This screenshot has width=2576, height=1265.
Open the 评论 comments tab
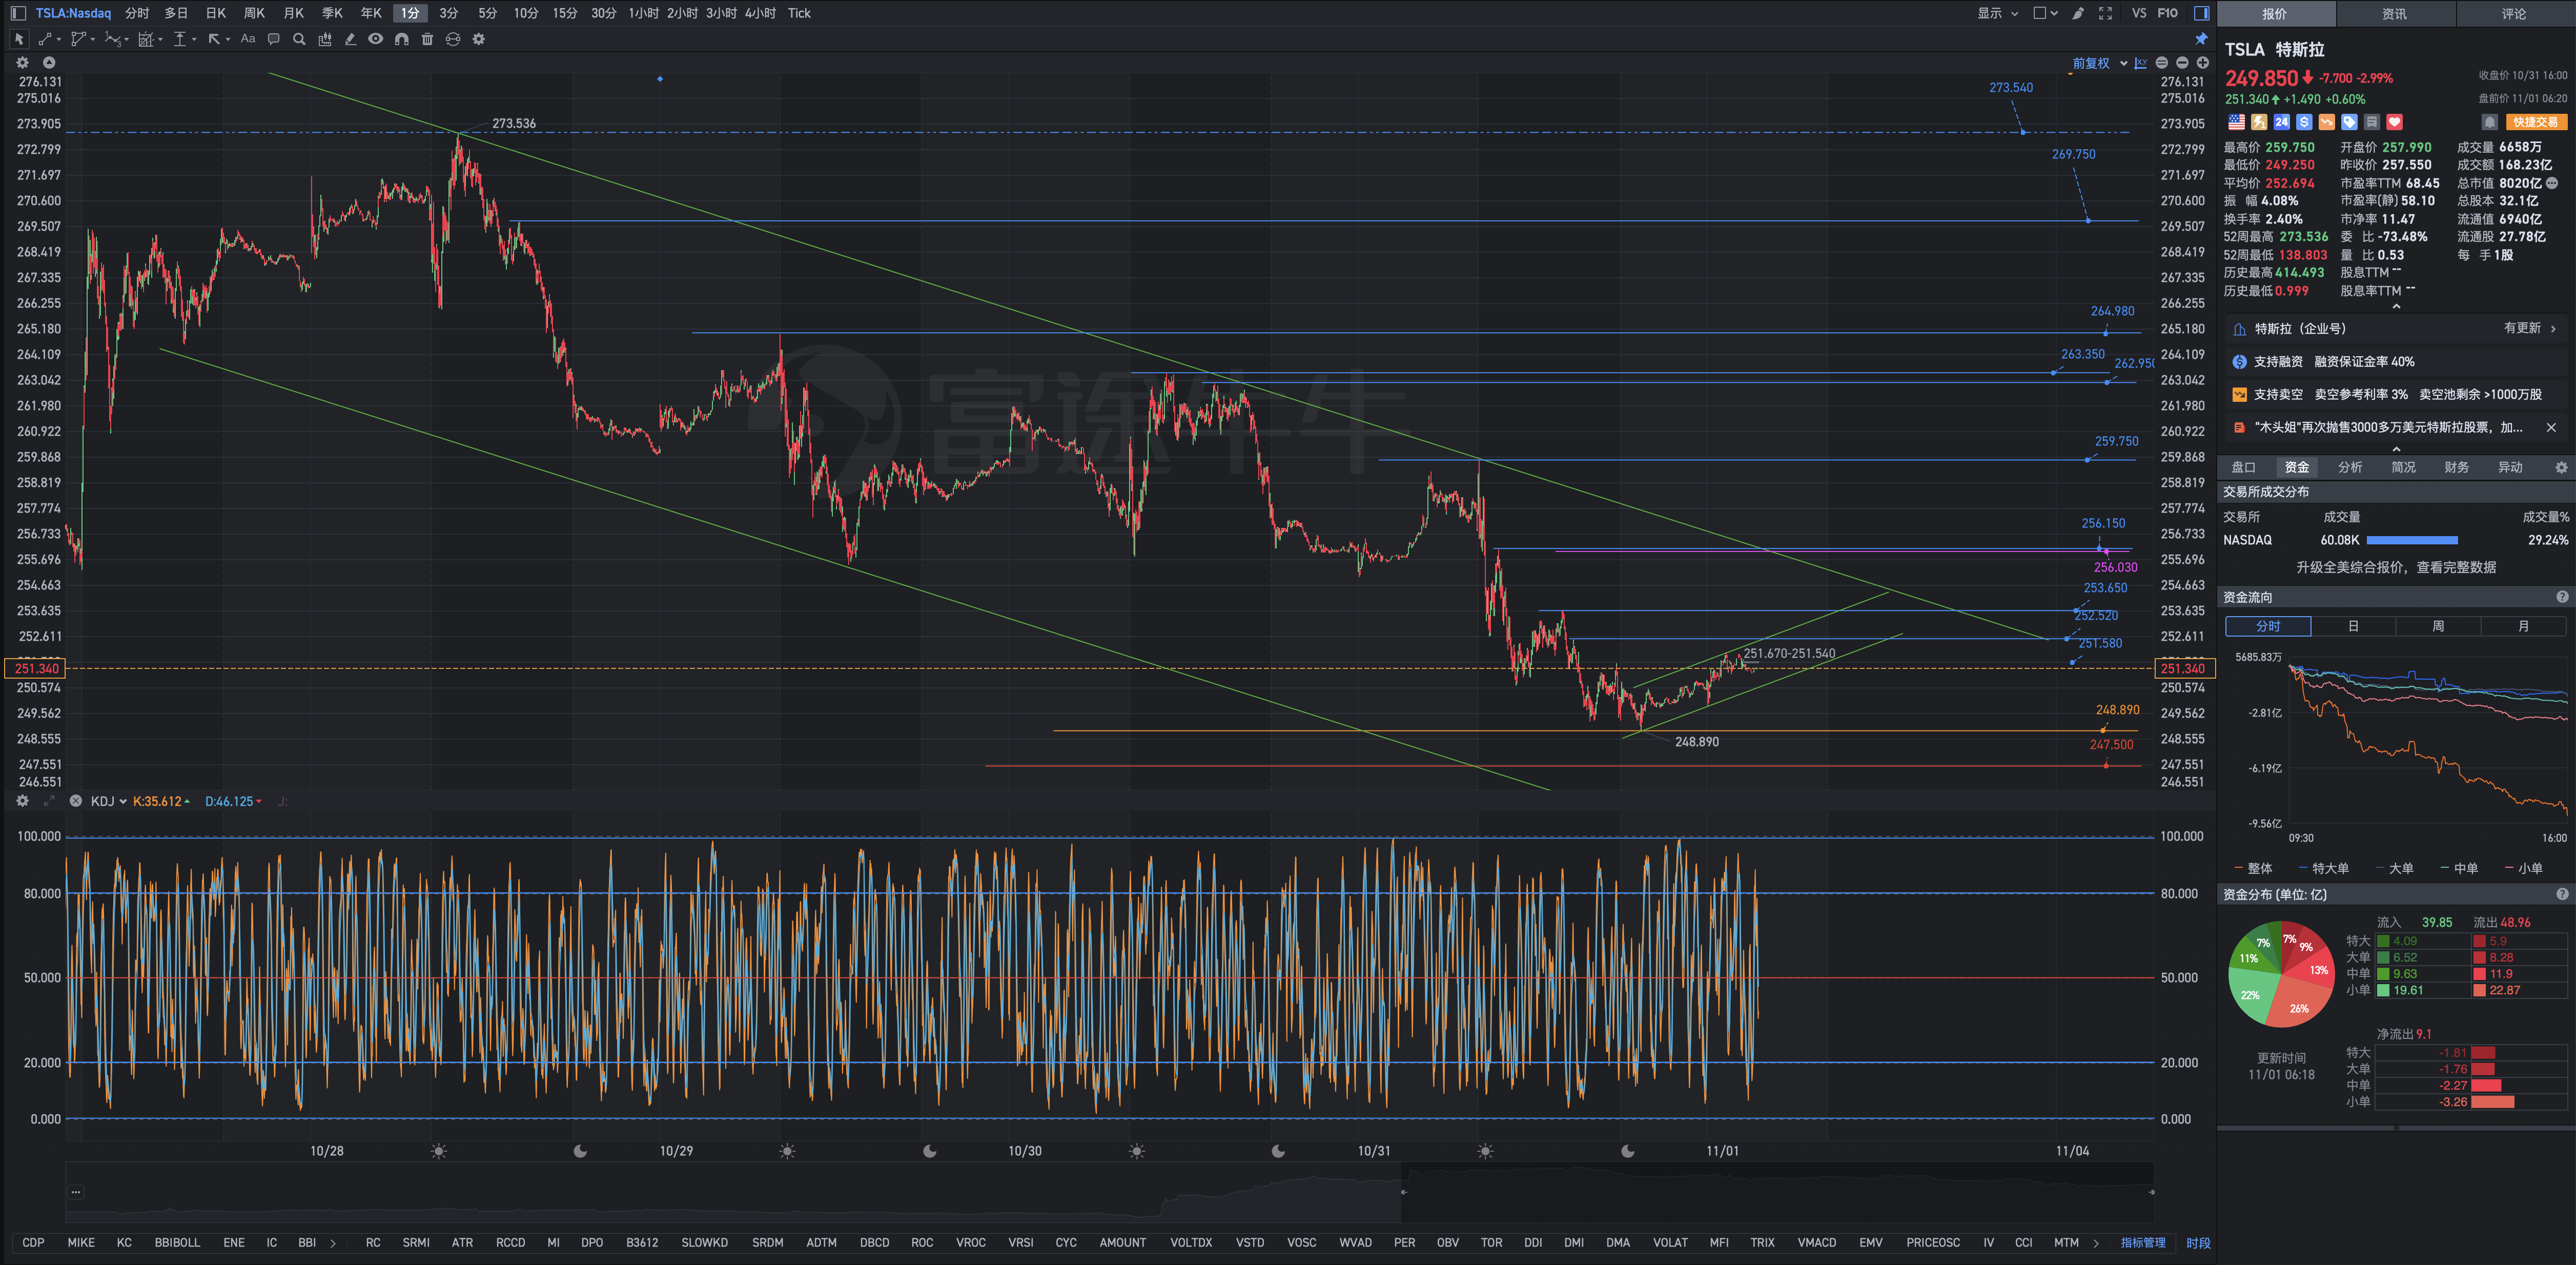[2514, 14]
